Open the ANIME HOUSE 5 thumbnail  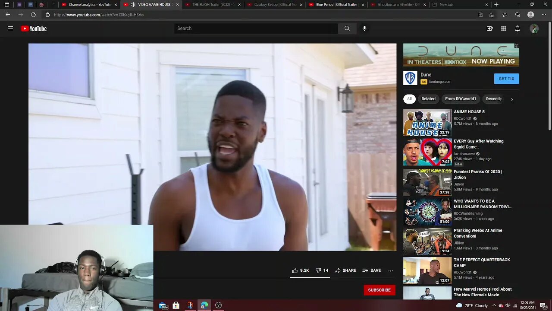[427, 123]
